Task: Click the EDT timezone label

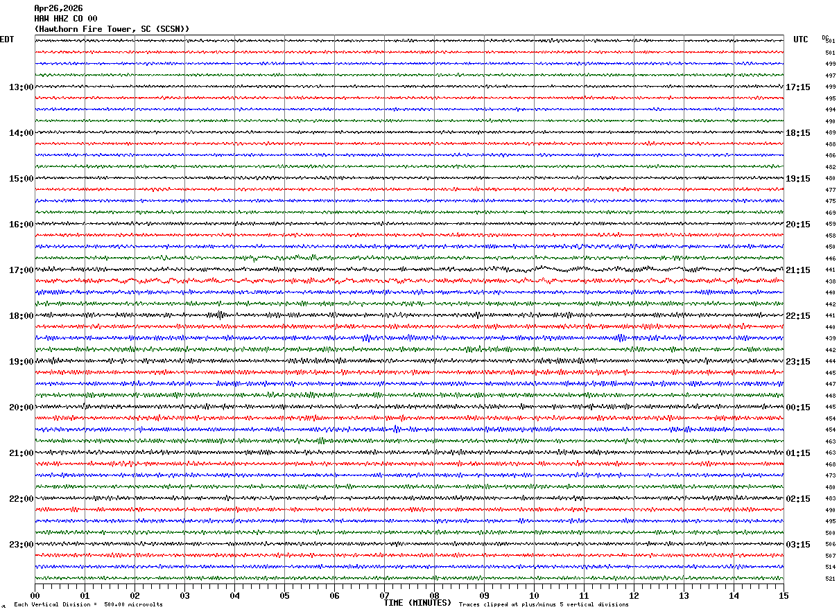Action: (7, 40)
